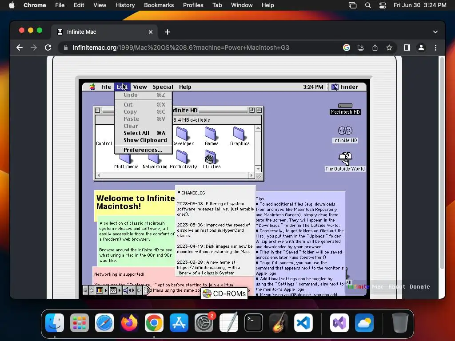The image size is (455, 341).
Task: Open the About link
Action: click(396, 286)
